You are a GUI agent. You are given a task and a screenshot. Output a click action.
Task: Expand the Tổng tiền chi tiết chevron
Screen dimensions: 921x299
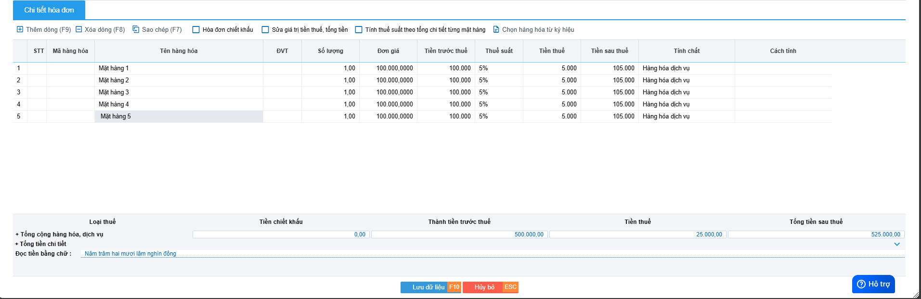coord(896,244)
